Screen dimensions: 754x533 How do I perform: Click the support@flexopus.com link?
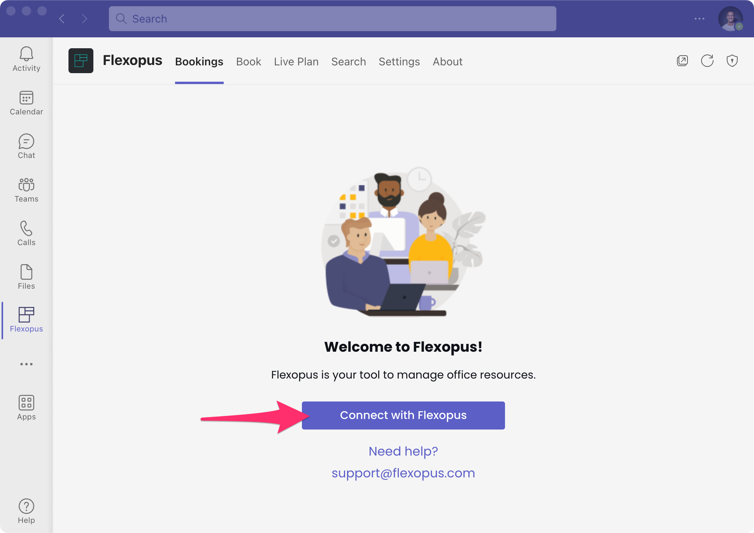pos(403,473)
